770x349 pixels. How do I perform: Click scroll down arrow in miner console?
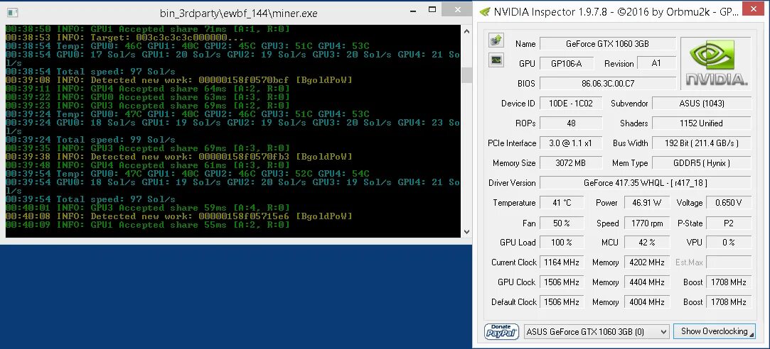click(x=466, y=232)
